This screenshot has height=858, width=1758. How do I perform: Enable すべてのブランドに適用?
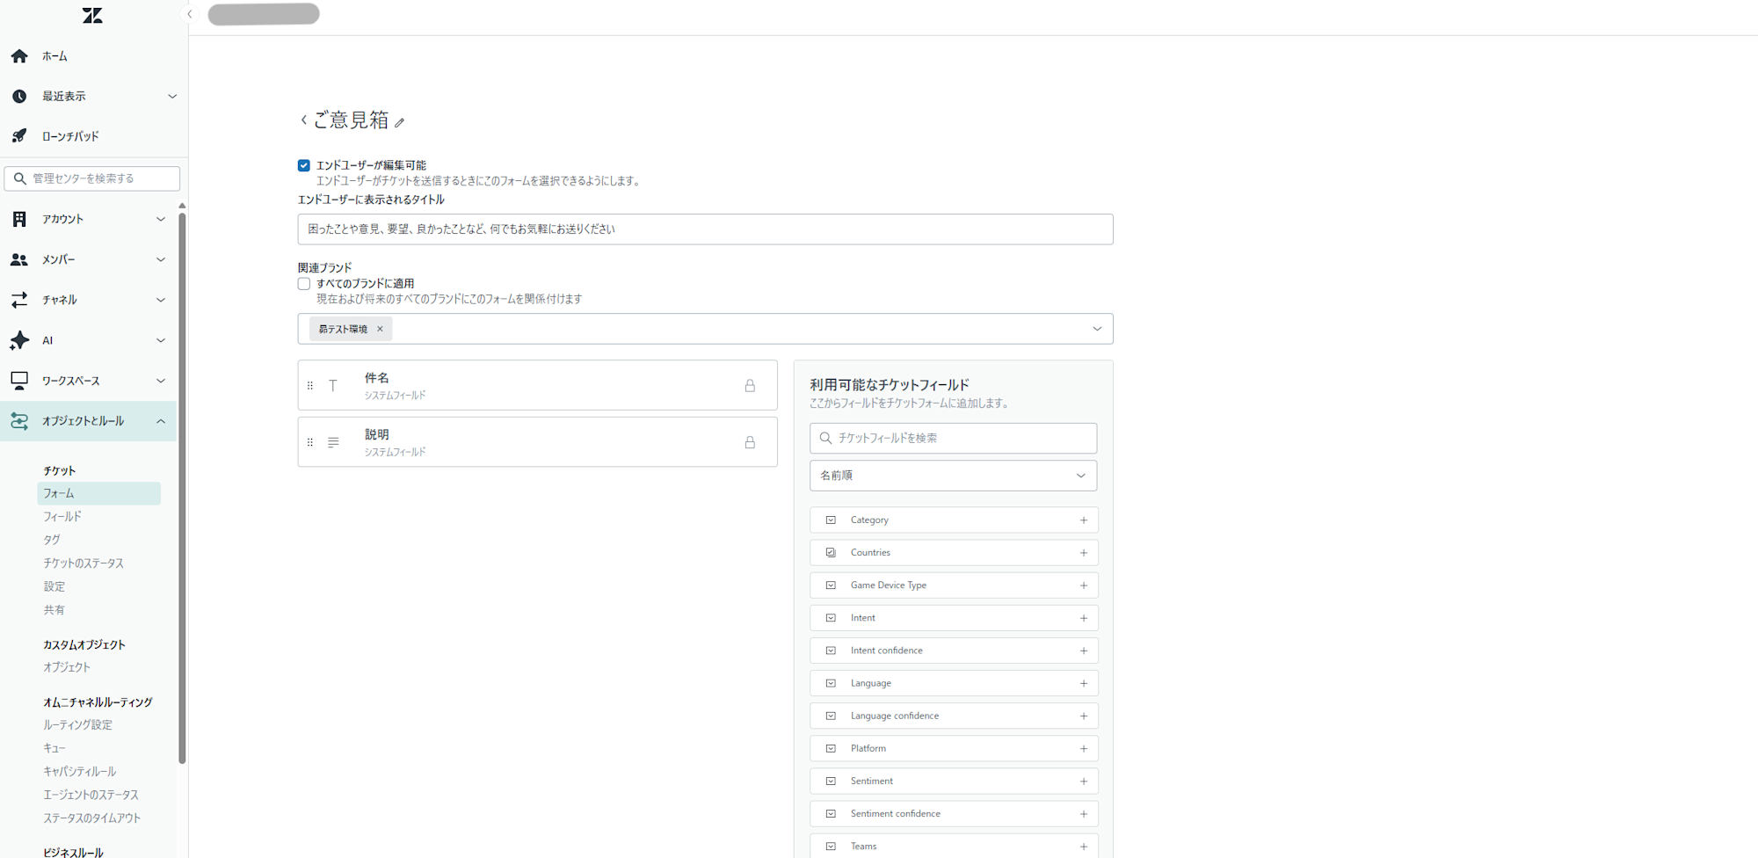point(303,283)
